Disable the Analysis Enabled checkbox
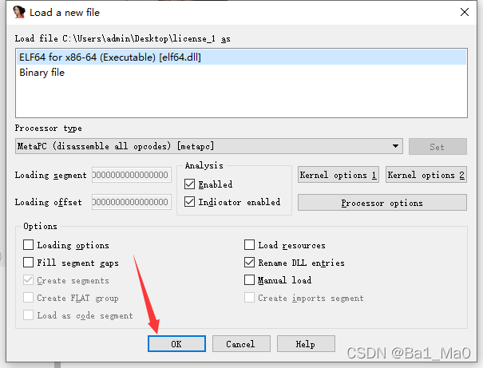The height and width of the screenshot is (368, 483). point(189,184)
